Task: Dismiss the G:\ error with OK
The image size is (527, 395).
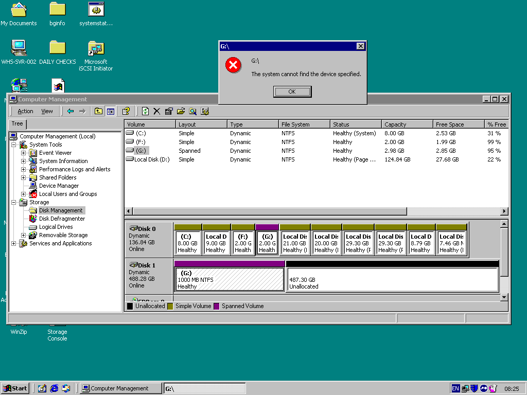Action: (292, 92)
